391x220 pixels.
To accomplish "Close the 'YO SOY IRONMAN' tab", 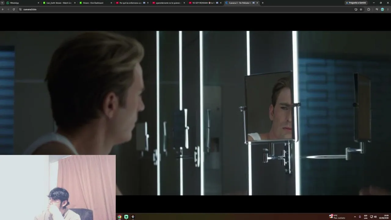I will pyautogui.click(x=221, y=3).
